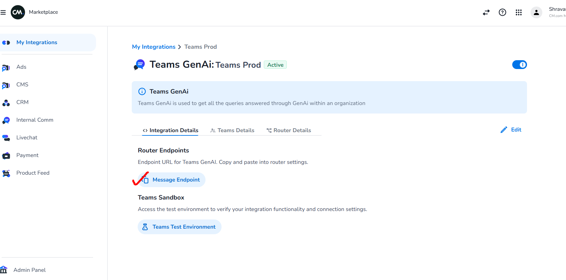The image size is (566, 280).
Task: Click the flask icon on Teams Test Environment
Action: tap(145, 227)
